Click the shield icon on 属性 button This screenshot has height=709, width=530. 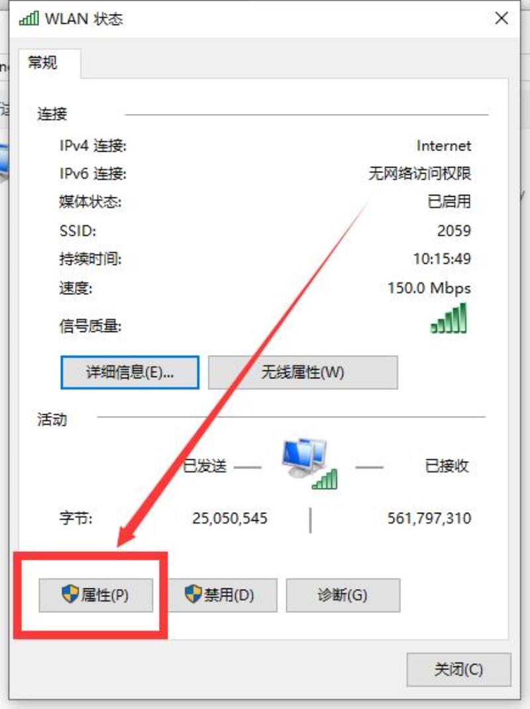click(x=70, y=594)
